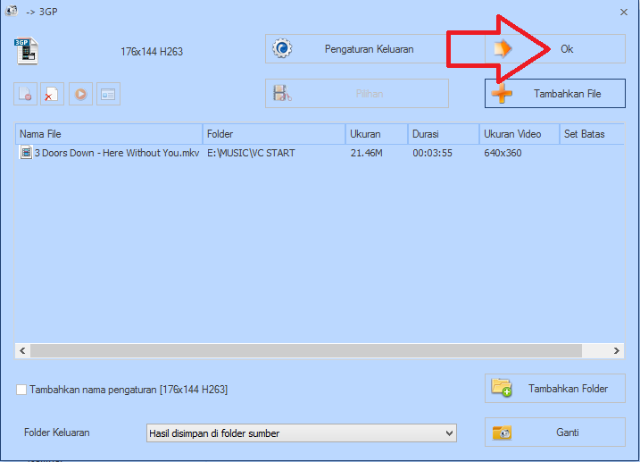Click the window title bar app icon
The image size is (640, 462).
click(x=12, y=11)
